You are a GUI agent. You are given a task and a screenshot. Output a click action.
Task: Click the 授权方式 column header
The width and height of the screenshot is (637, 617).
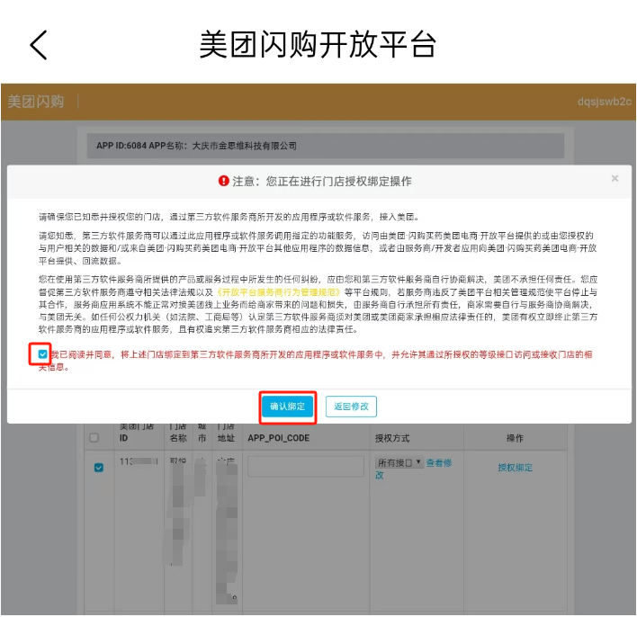tap(392, 438)
